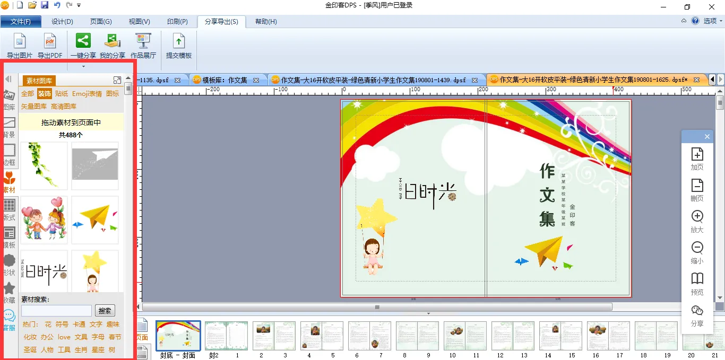Screen dimensions: 725x360
Task: Open My Shares (我的分享) icon
Action: 113,41
